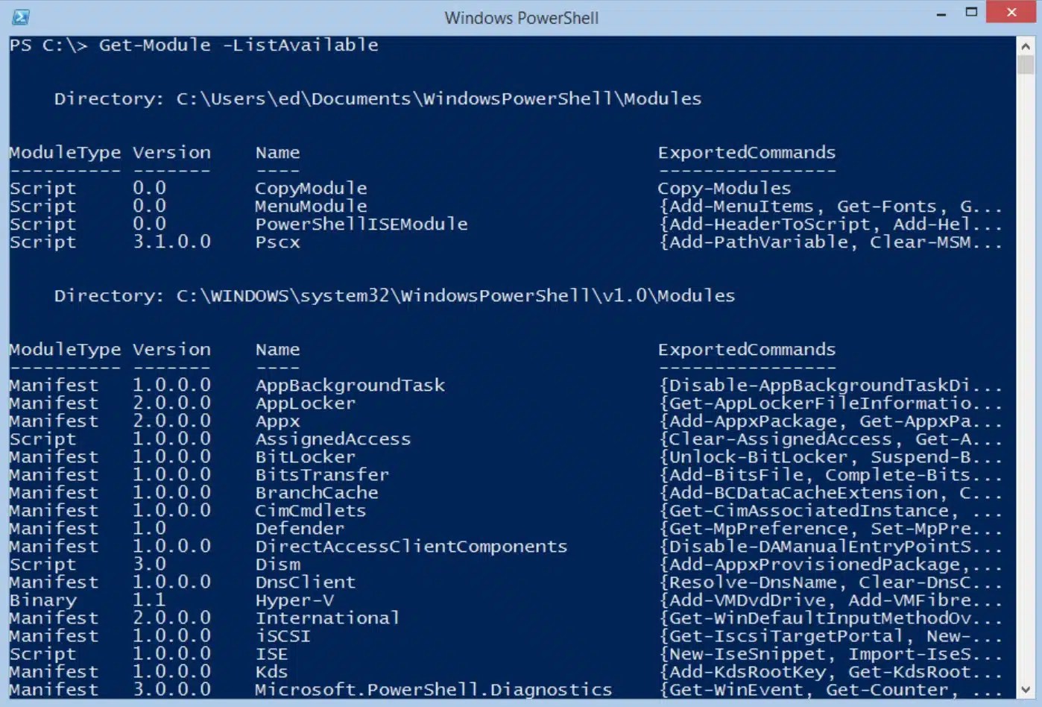The image size is (1042, 707).
Task: Select the Minimize window control
Action: (941, 13)
